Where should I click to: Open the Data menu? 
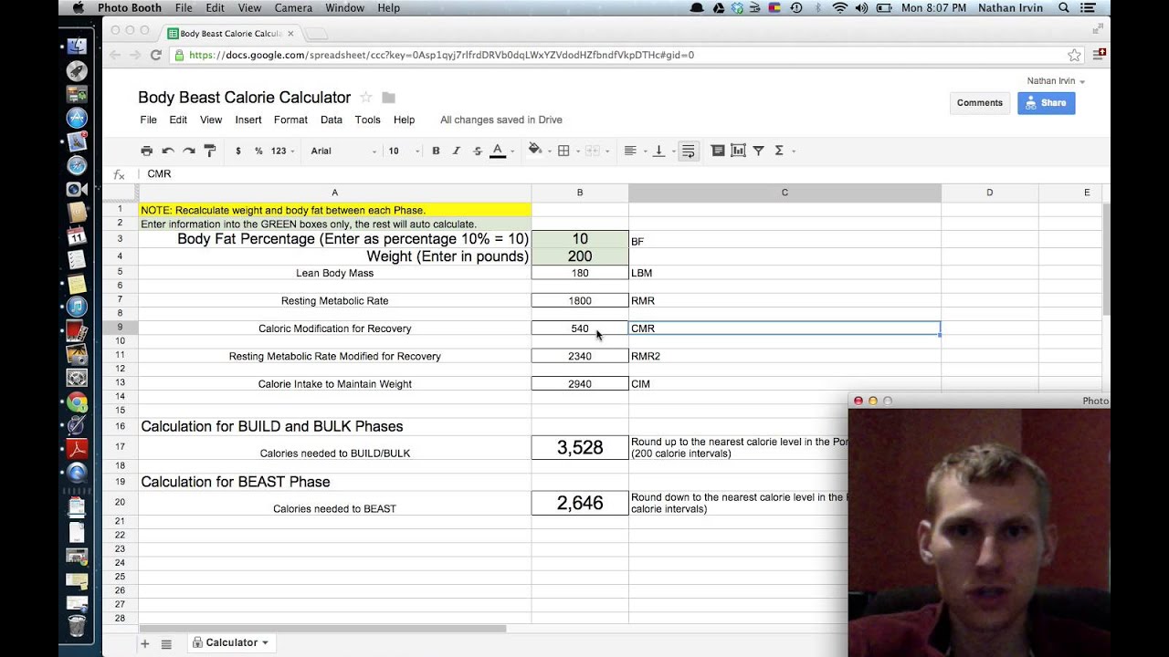332,120
